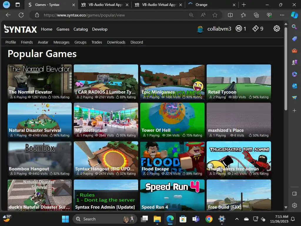The width and height of the screenshot is (301, 226).
Task: View site security lock information
Action: pos(37,15)
